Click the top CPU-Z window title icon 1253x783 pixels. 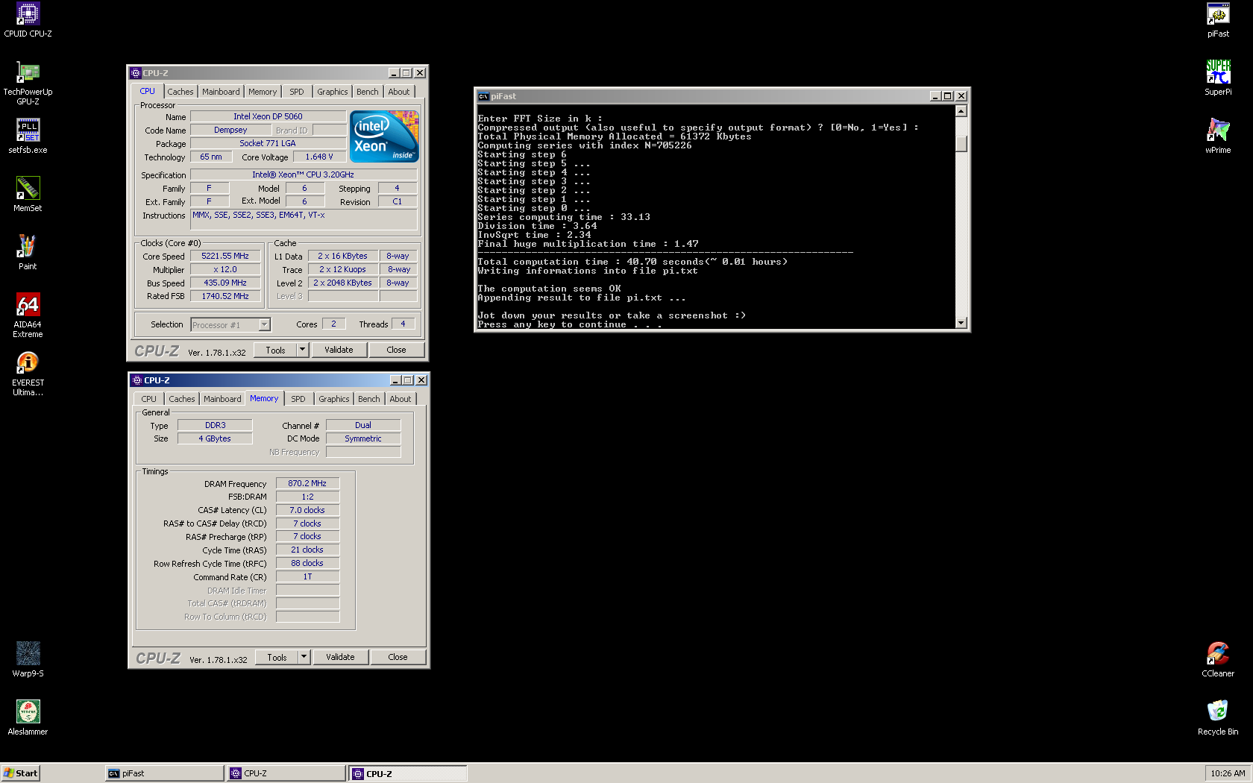tap(136, 73)
